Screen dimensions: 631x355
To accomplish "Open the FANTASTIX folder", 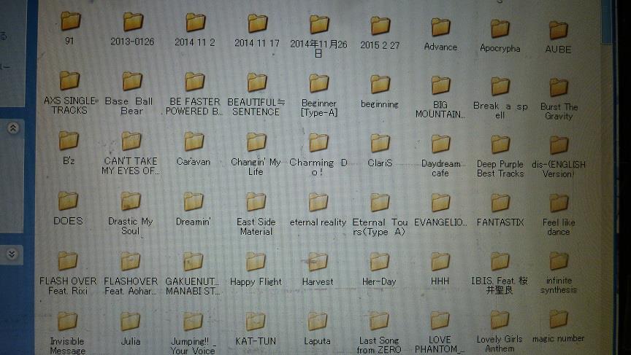I will [500, 203].
